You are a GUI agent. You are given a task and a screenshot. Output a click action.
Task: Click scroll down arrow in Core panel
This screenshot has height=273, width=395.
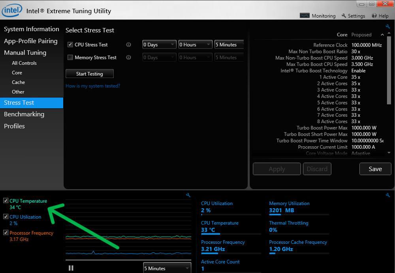pyautogui.click(x=389, y=153)
